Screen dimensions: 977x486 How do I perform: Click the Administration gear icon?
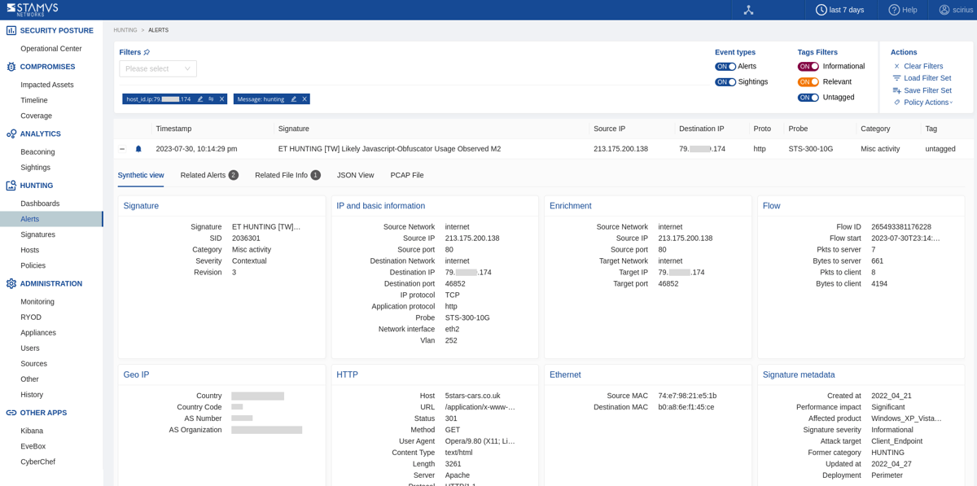coord(11,283)
